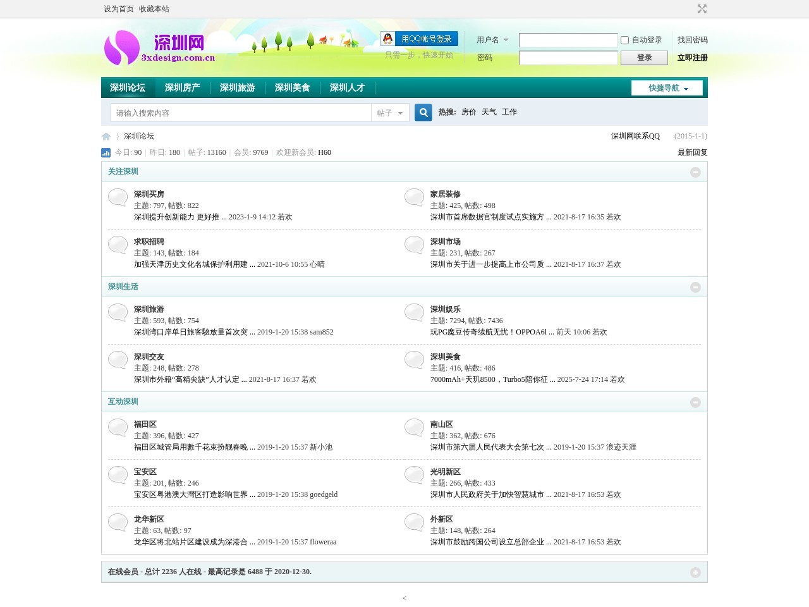The height and width of the screenshot is (607, 809).
Task: Click the search content input field
Action: 241,113
